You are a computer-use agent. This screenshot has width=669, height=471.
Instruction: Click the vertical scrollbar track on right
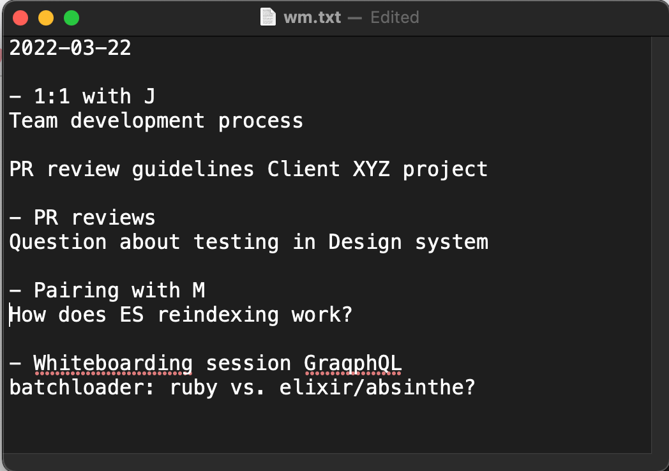[659, 244]
